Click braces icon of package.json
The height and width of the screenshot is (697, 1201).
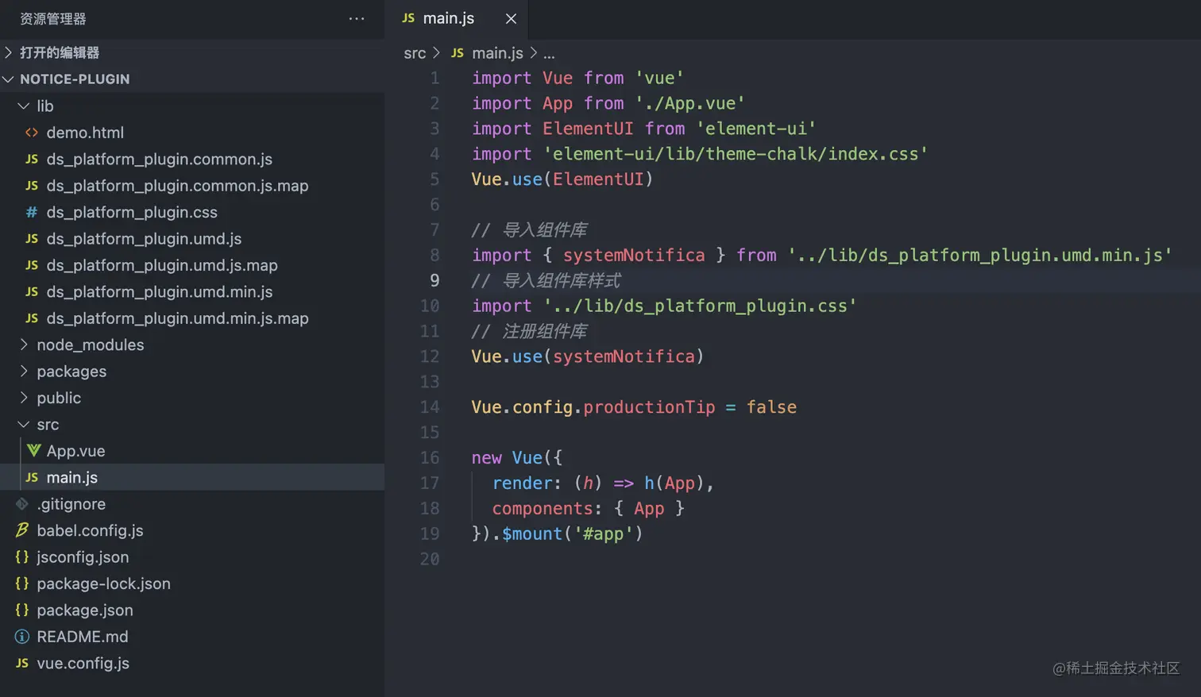pos(22,610)
